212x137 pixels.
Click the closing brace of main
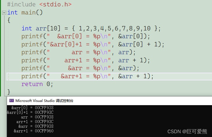(x=9, y=92)
